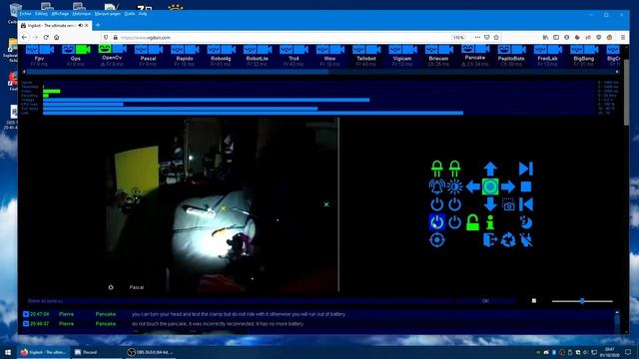The width and height of the screenshot is (639, 359).
Task: Open the Fichier menu in Firefox
Action: (26, 14)
